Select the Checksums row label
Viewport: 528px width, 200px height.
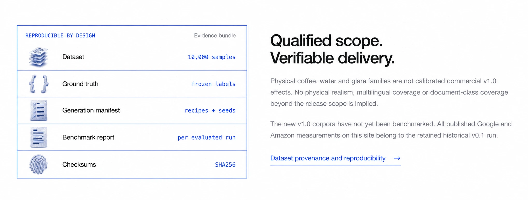pyautogui.click(x=79, y=165)
